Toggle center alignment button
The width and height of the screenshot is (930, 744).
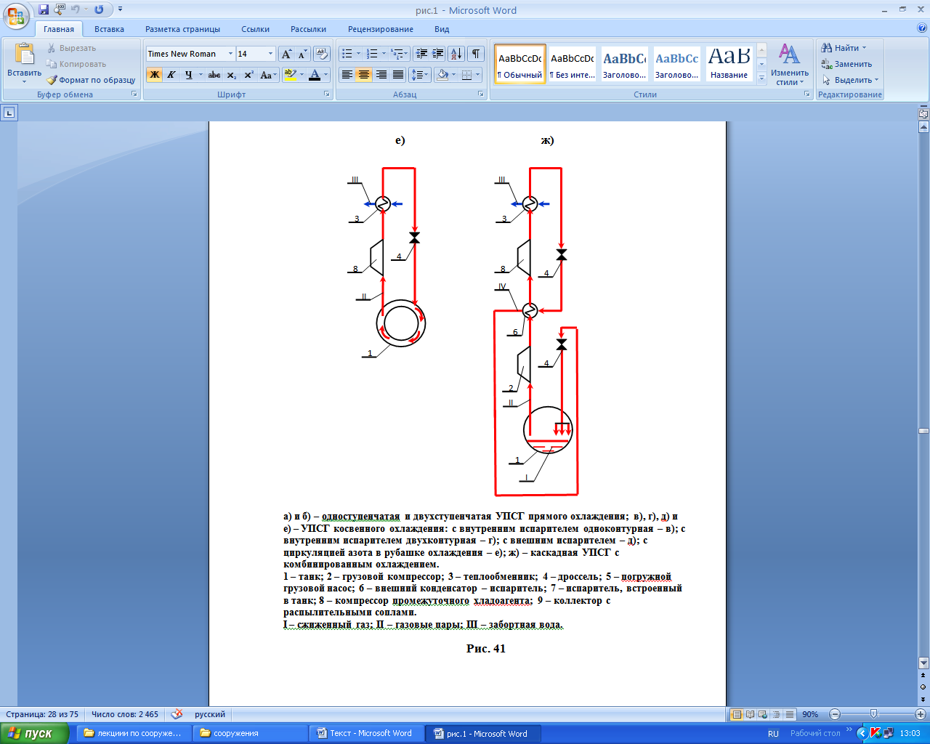tap(364, 75)
